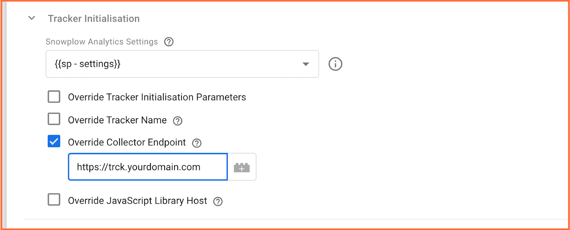Disable Override Collector Endpoint

(x=54, y=142)
